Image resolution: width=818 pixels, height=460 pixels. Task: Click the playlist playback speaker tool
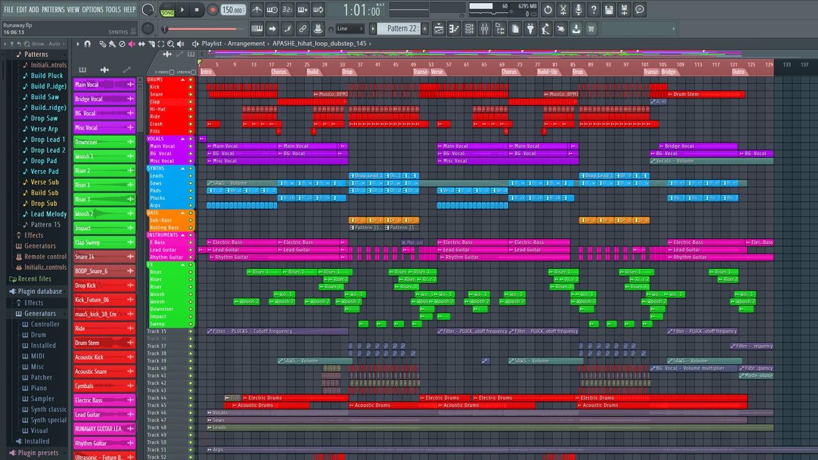[181, 44]
